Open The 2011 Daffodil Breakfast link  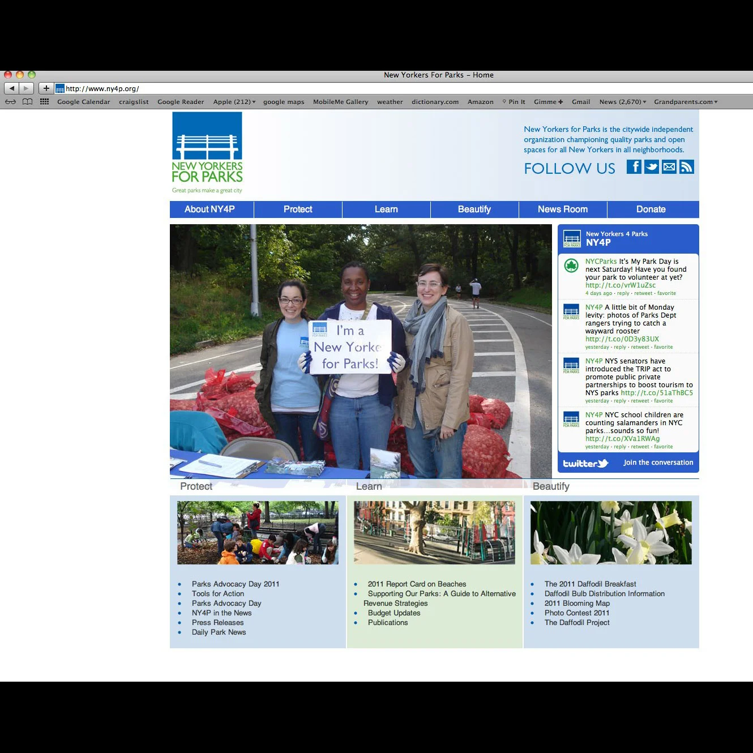591,584
